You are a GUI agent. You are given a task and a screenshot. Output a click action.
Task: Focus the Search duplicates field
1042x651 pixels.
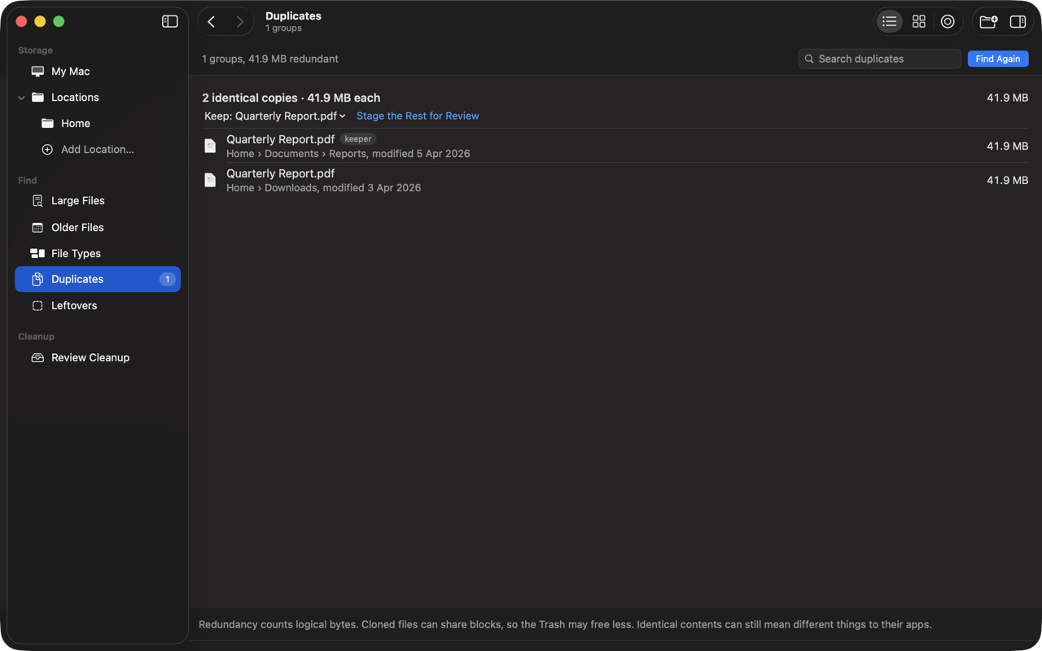pos(879,59)
